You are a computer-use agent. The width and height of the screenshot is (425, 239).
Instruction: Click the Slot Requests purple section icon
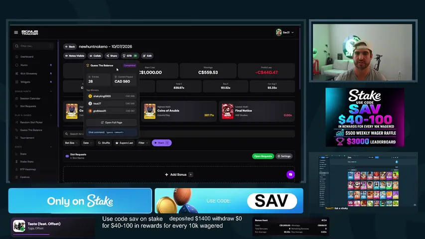point(67,156)
